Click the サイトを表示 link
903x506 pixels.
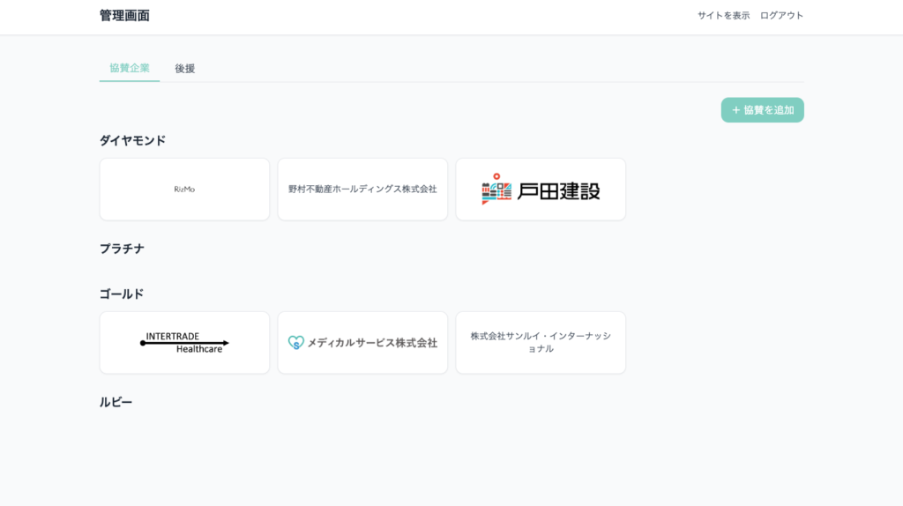(x=723, y=15)
